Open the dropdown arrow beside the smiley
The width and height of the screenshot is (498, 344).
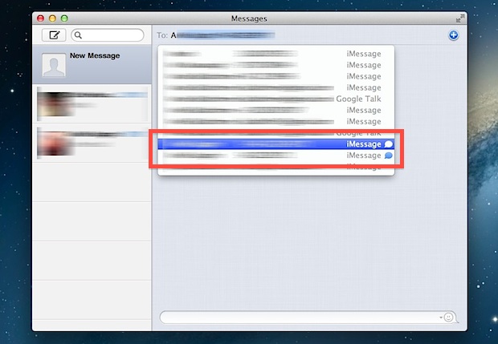(x=441, y=318)
